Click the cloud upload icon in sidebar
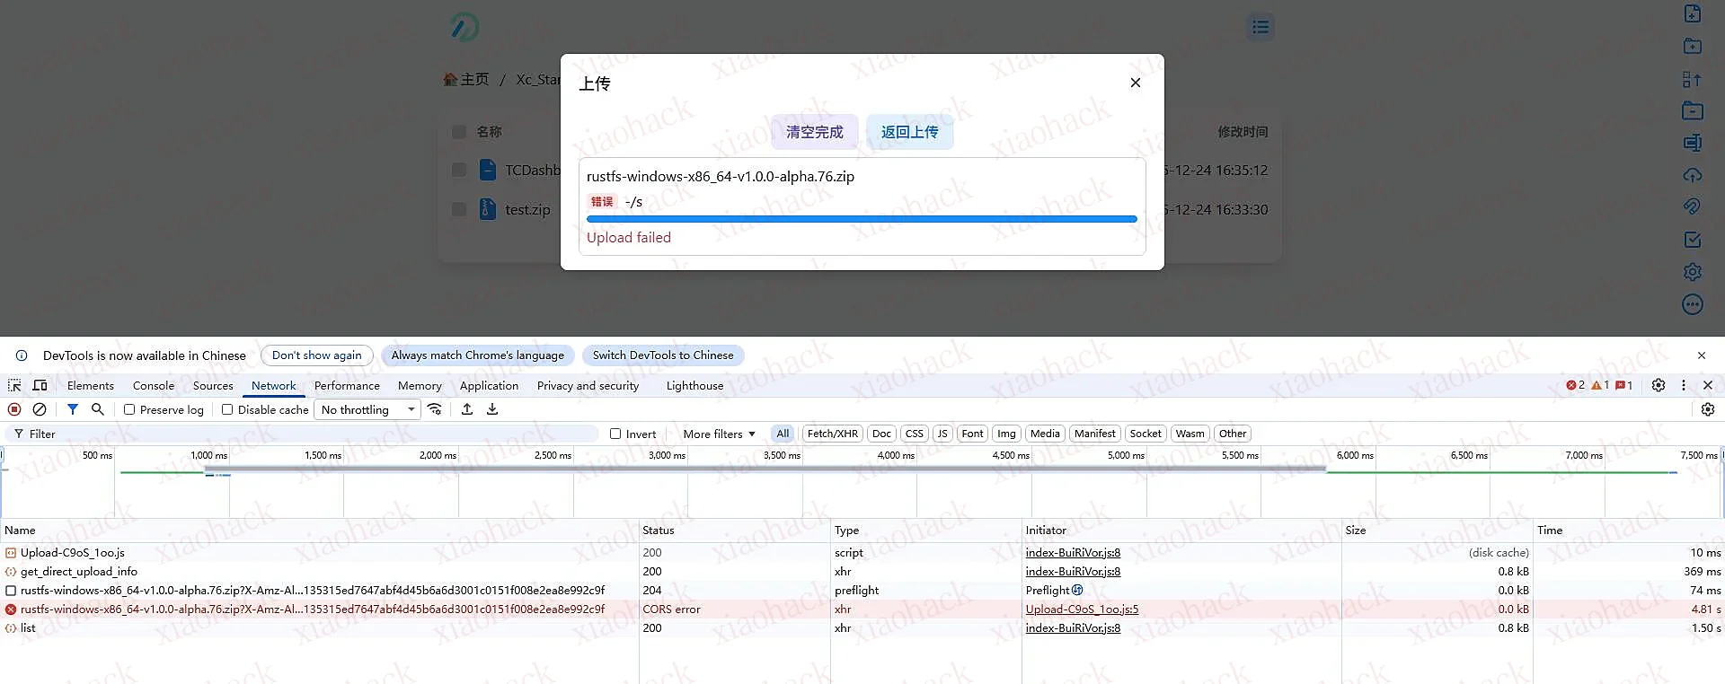The width and height of the screenshot is (1725, 684). (x=1693, y=175)
